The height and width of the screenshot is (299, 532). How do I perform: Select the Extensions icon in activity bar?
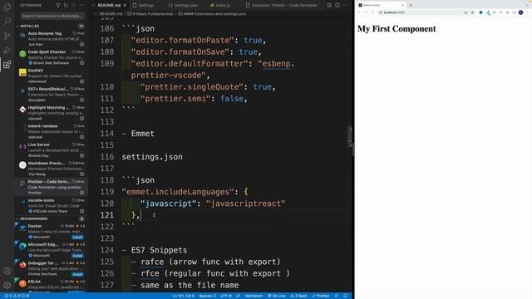coord(7,65)
